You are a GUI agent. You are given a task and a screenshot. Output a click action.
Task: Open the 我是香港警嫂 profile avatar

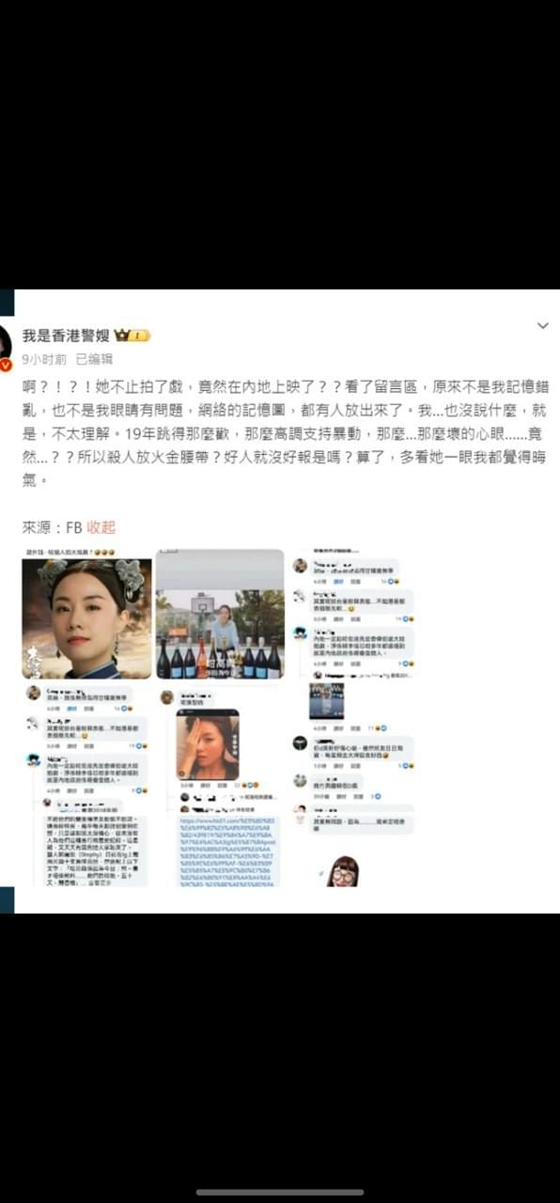coord(5,345)
